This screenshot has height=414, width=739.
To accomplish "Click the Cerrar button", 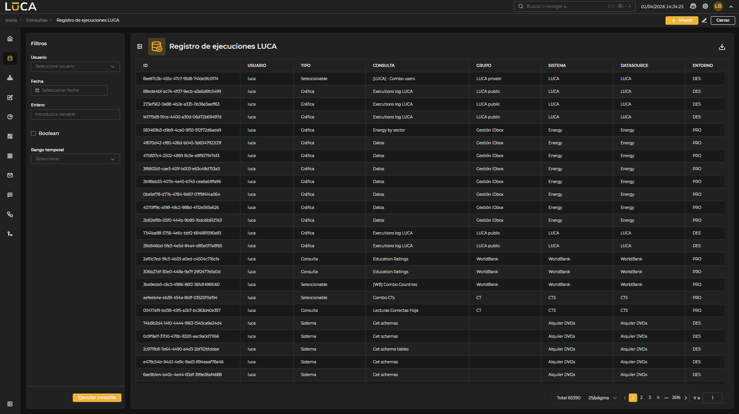I will [x=723, y=21].
